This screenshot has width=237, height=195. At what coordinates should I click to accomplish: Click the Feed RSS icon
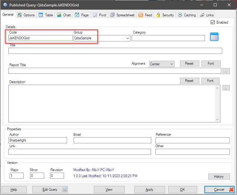coord(141,15)
